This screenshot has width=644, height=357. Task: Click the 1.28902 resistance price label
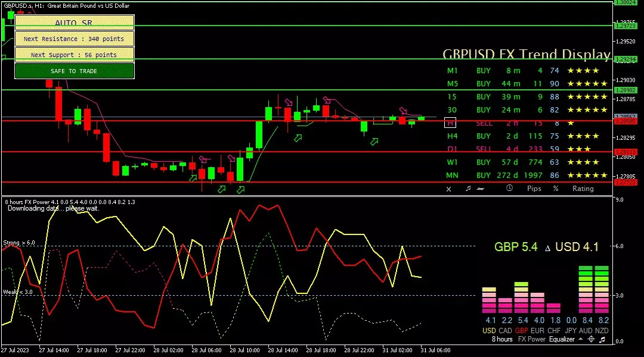tap(625, 90)
